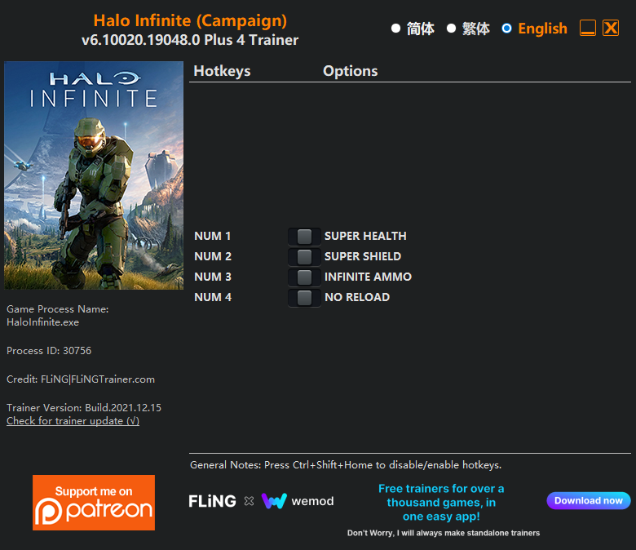The width and height of the screenshot is (636, 550).
Task: Toggle the Super Health cheat switch
Action: [304, 236]
